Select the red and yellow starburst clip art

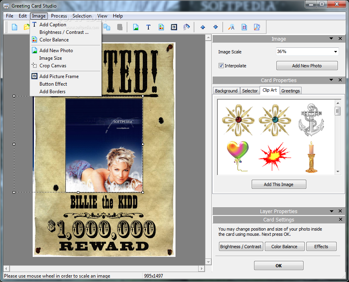coord(275,157)
